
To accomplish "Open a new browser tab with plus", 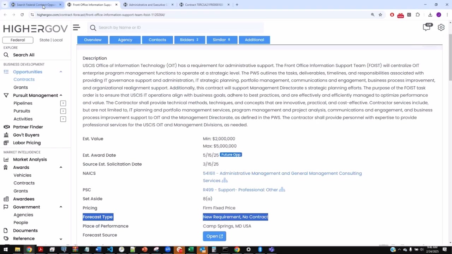I will [x=237, y=5].
